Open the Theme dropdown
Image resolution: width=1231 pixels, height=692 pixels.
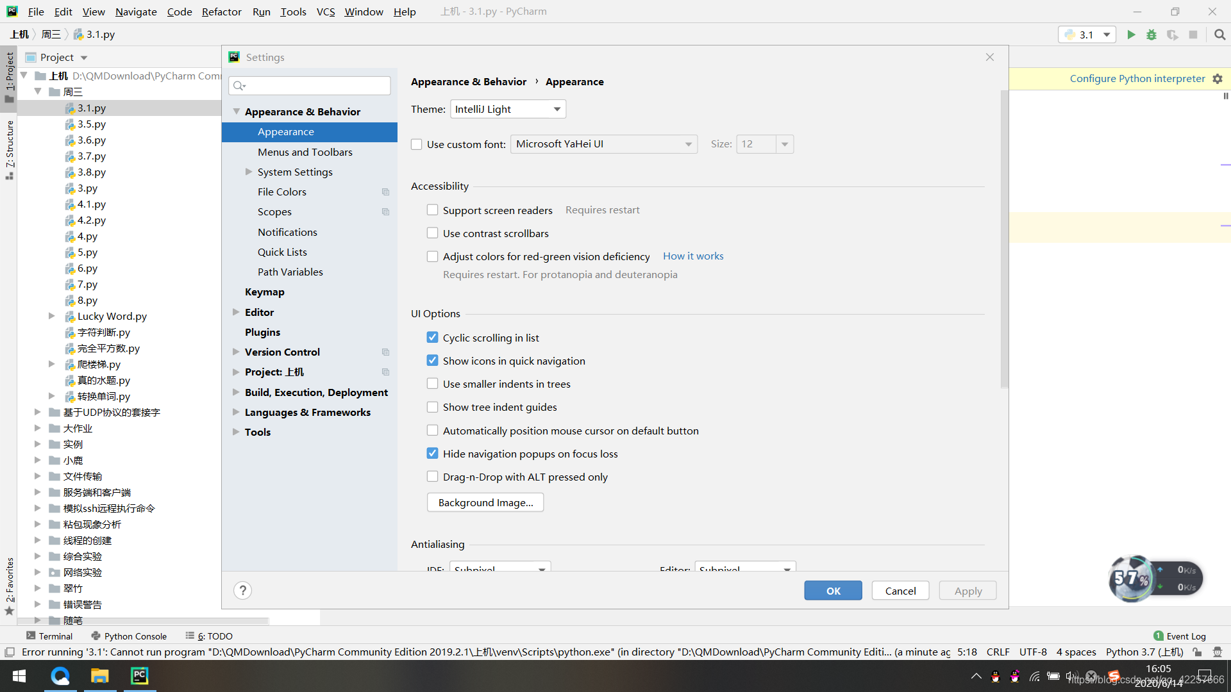click(x=508, y=109)
